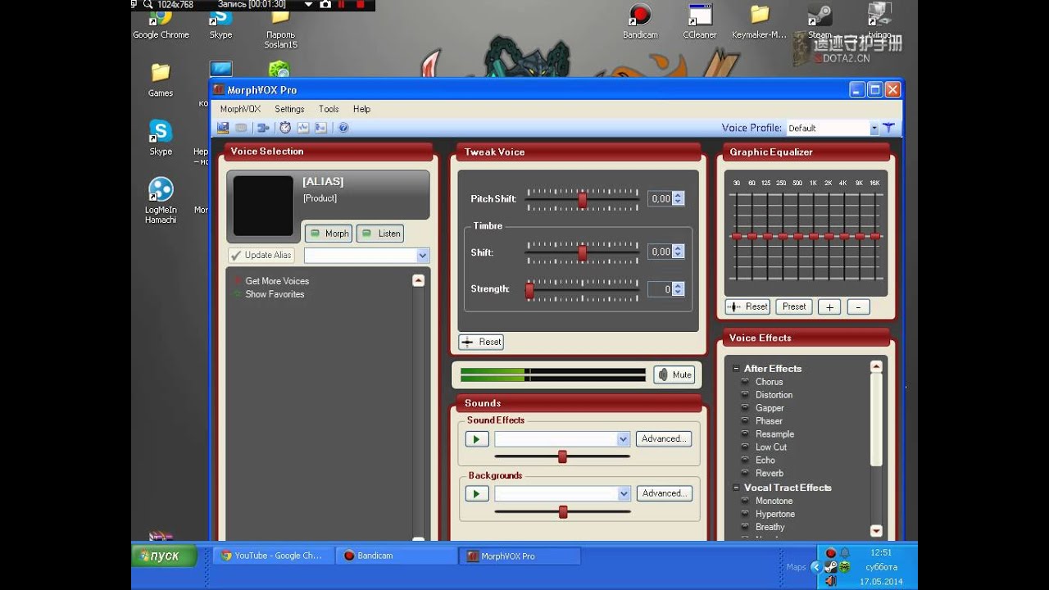Image resolution: width=1049 pixels, height=590 pixels.
Task: Open the blue help question-mark icon
Action: point(343,128)
